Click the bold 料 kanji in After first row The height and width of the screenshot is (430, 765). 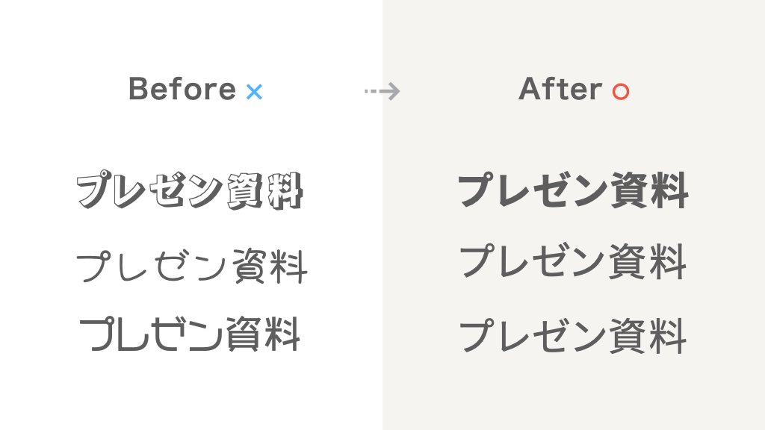click(x=669, y=190)
